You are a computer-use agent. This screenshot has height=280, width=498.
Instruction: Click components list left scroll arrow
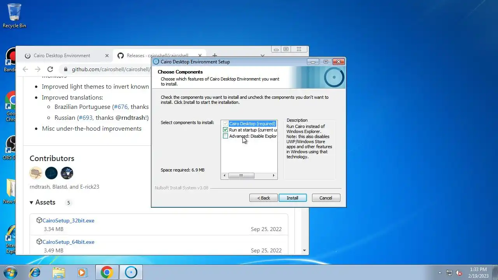(224, 176)
